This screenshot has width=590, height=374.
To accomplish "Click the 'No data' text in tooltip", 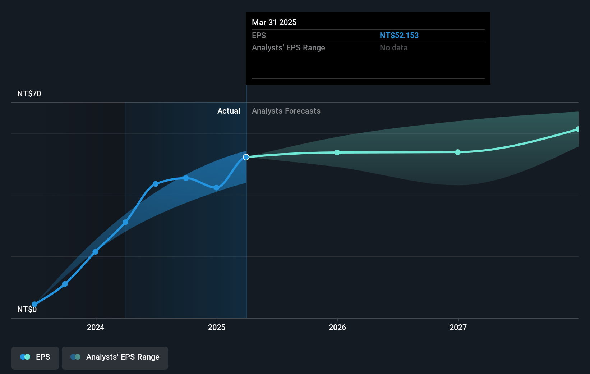I will tap(393, 47).
